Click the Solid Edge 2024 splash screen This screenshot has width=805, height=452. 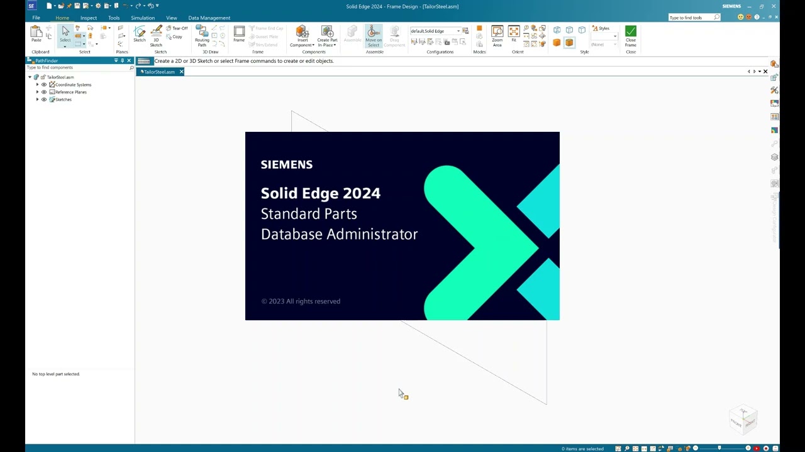click(402, 226)
